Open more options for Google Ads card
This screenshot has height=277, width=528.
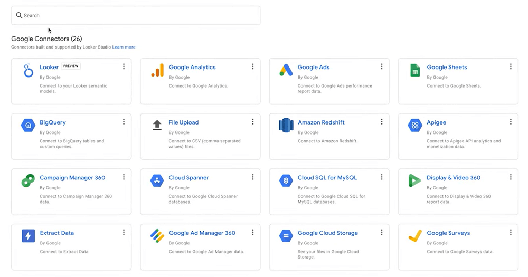(x=382, y=66)
